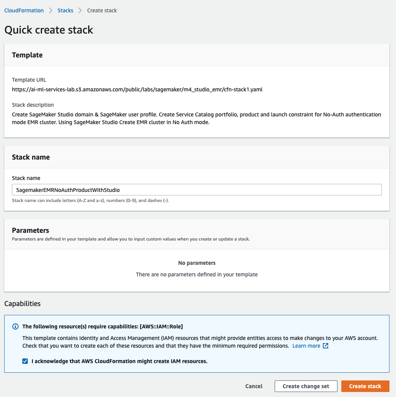Click the Template URL address text
The image size is (396, 397).
coord(137,89)
